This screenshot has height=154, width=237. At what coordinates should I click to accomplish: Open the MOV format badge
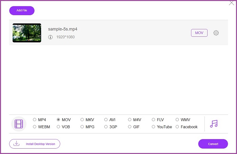point(199,33)
